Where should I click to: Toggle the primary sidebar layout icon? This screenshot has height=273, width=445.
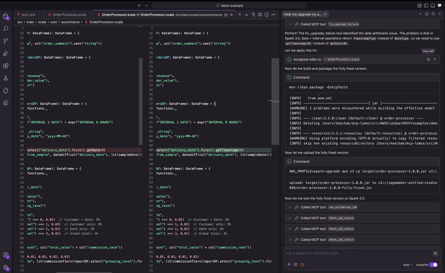coord(426,6)
